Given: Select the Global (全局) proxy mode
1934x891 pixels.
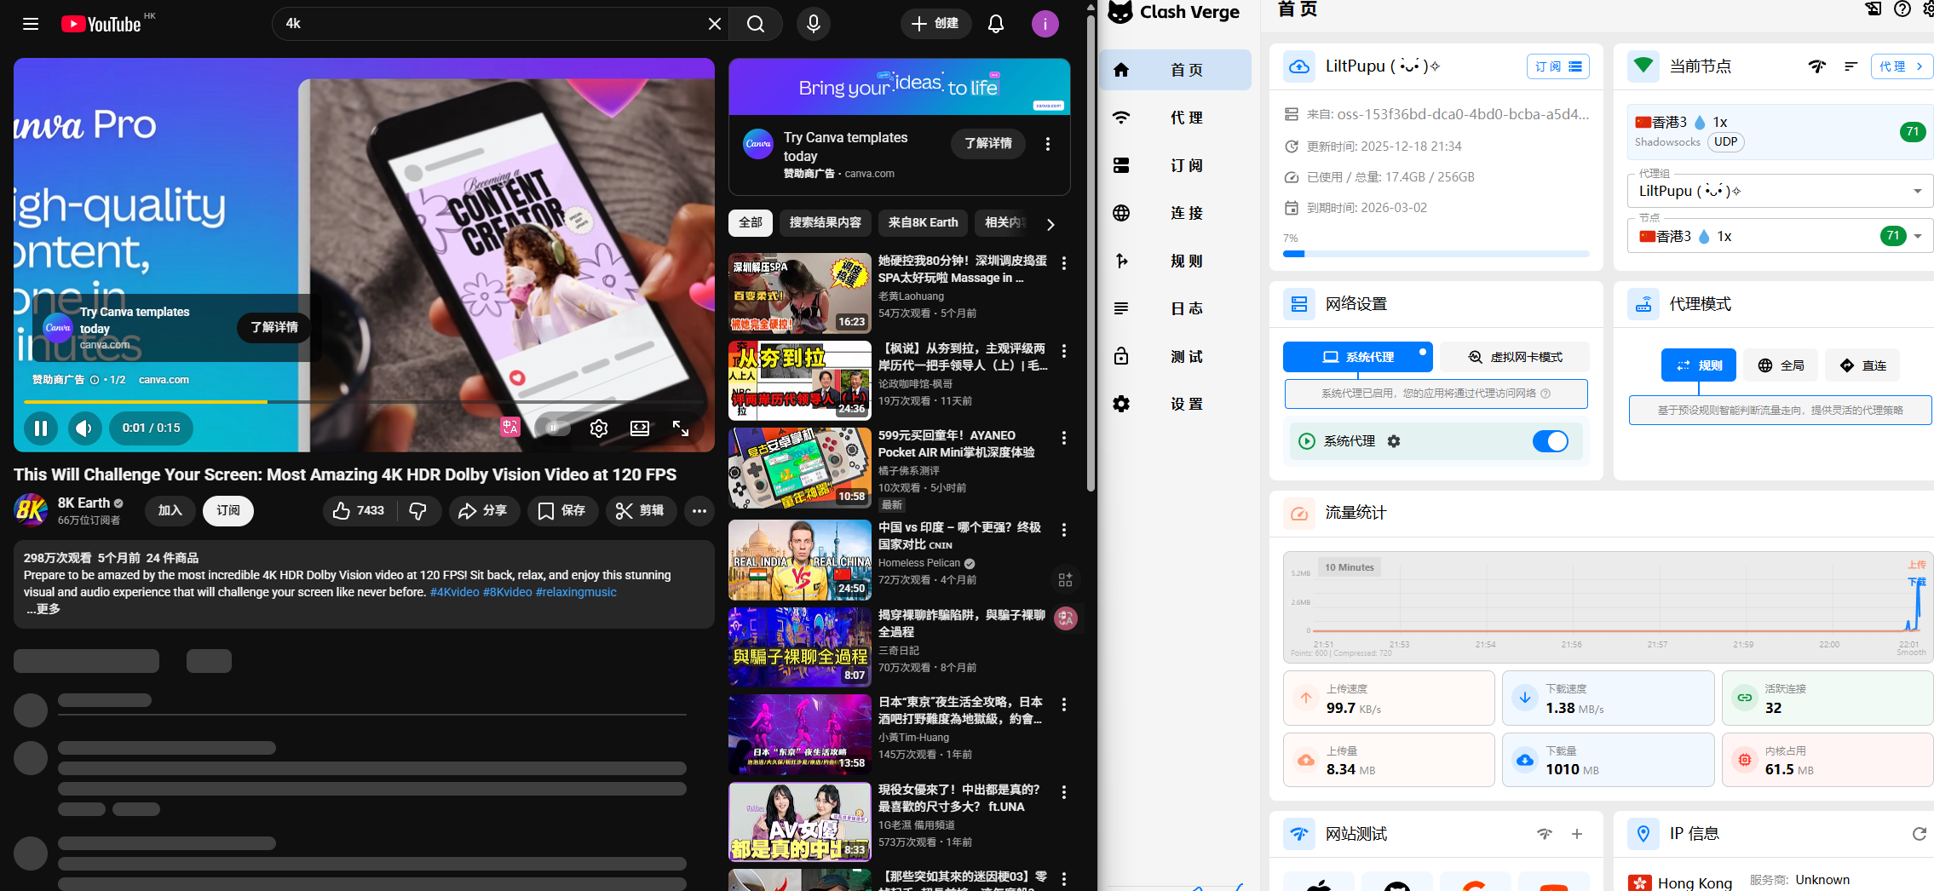Looking at the screenshot, I should point(1781,365).
